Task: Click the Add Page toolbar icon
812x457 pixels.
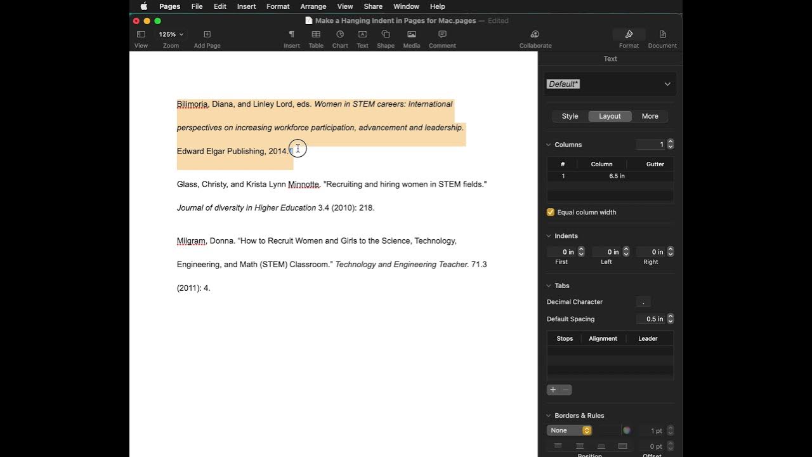Action: (207, 34)
